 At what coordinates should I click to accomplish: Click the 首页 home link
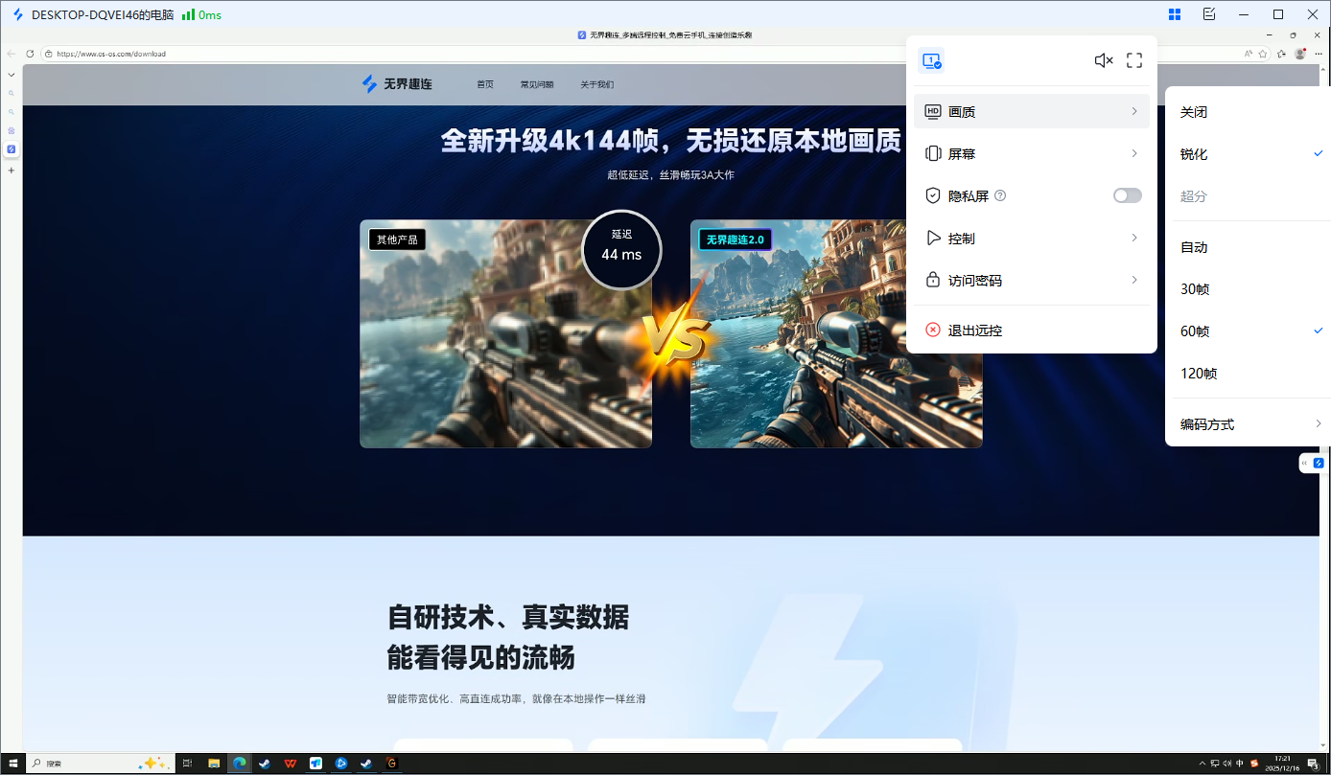484,84
